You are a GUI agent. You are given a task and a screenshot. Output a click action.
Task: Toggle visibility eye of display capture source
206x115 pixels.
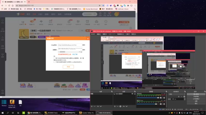(x=132, y=94)
